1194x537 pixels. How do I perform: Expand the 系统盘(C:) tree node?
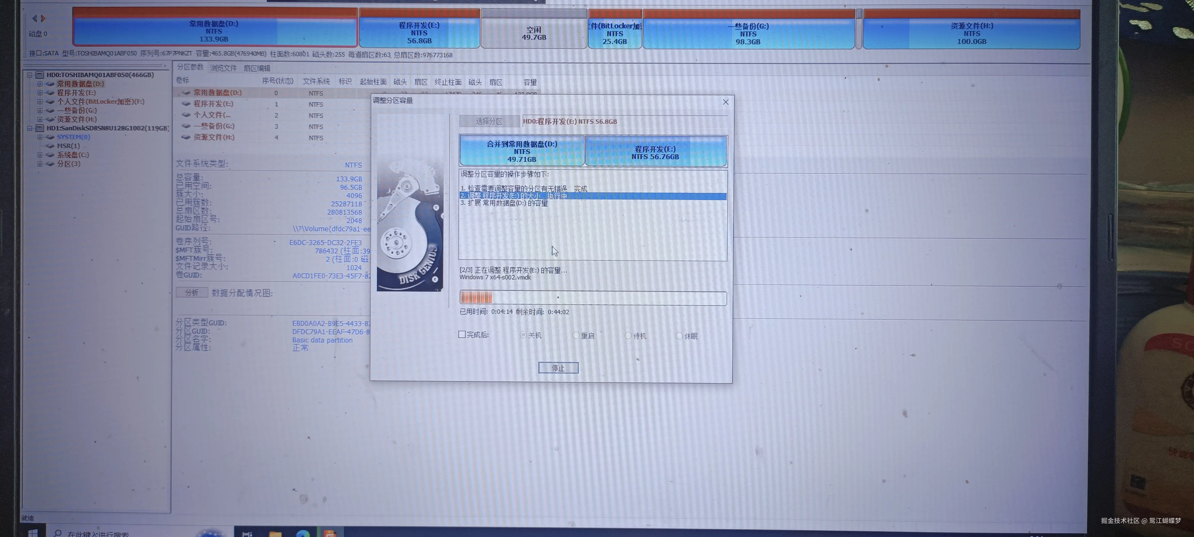(40, 155)
